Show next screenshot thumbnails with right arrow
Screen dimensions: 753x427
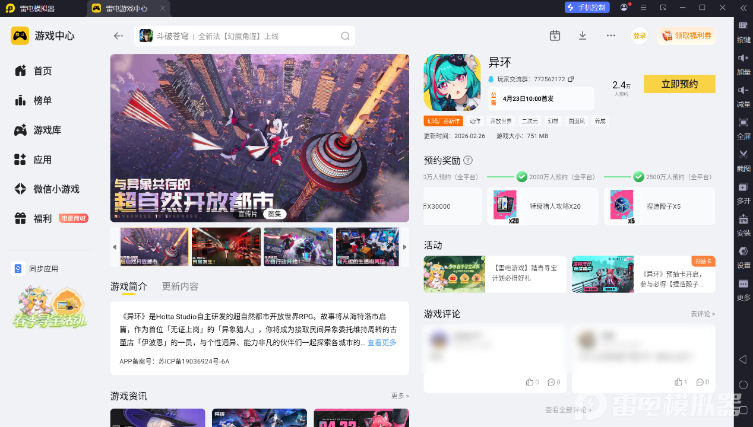(405, 247)
